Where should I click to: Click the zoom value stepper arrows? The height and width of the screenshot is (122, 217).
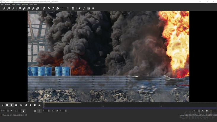(68, 8)
